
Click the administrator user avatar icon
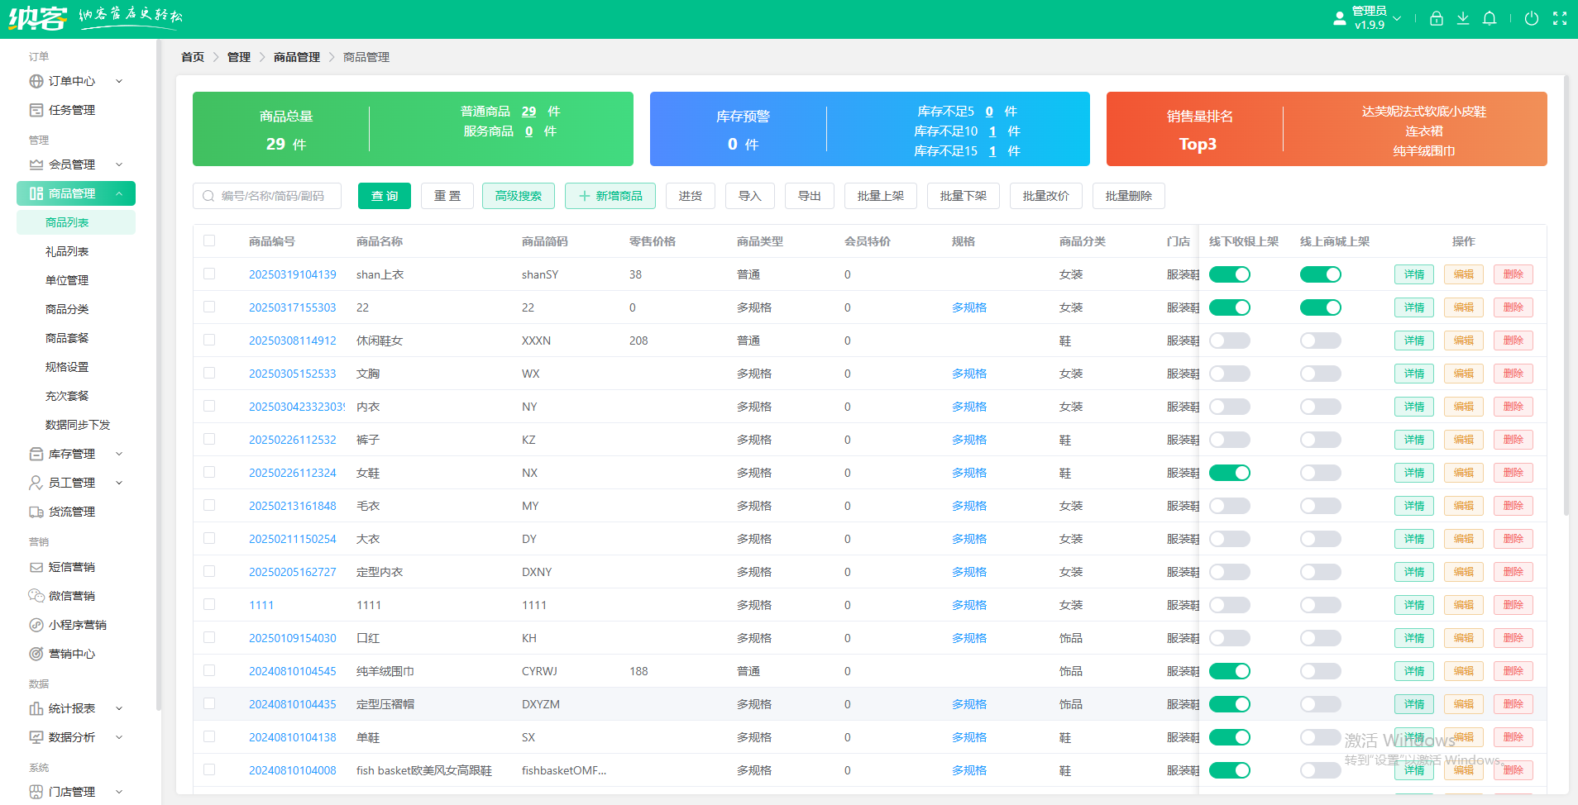(x=1340, y=18)
